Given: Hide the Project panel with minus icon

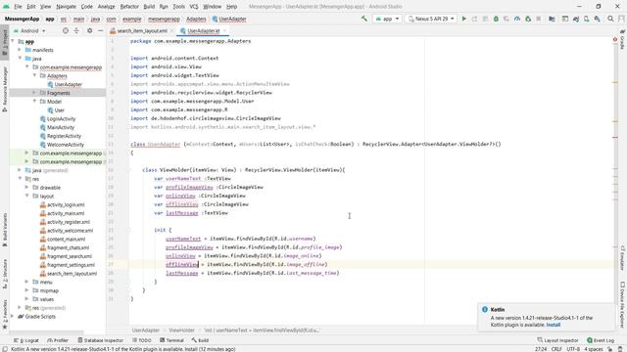Looking at the screenshot, I should pos(100,30).
